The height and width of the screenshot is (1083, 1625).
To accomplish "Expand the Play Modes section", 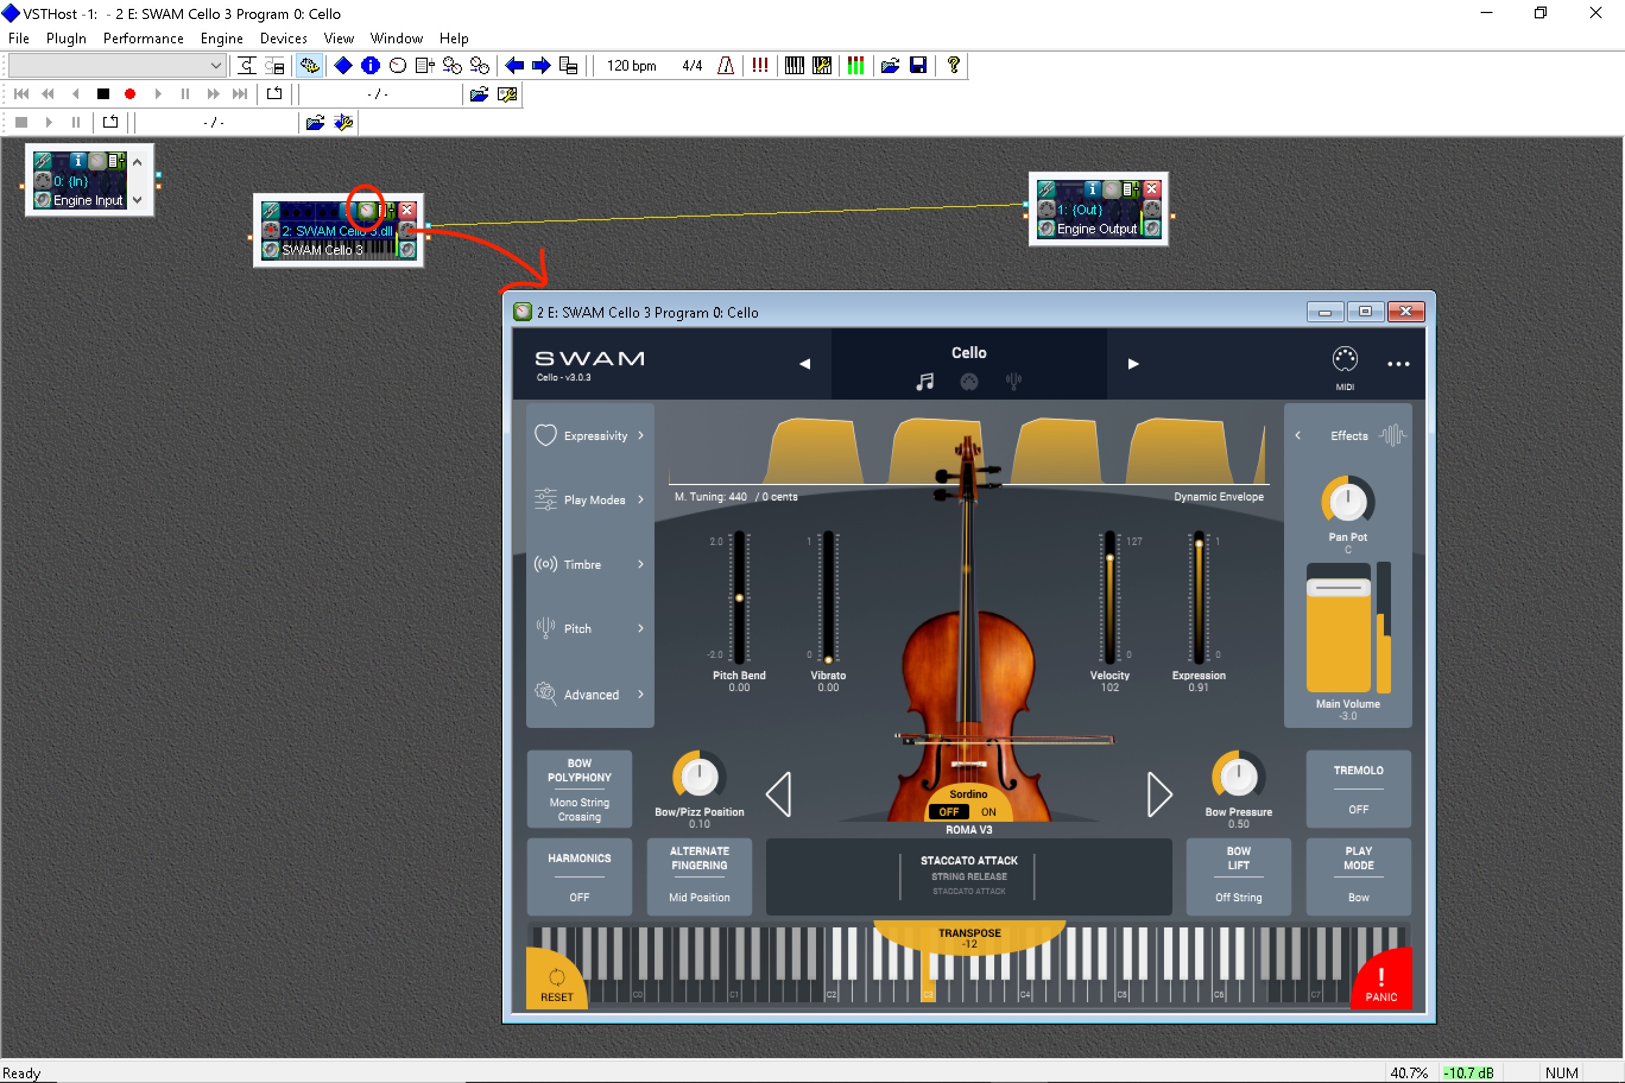I will click(590, 499).
